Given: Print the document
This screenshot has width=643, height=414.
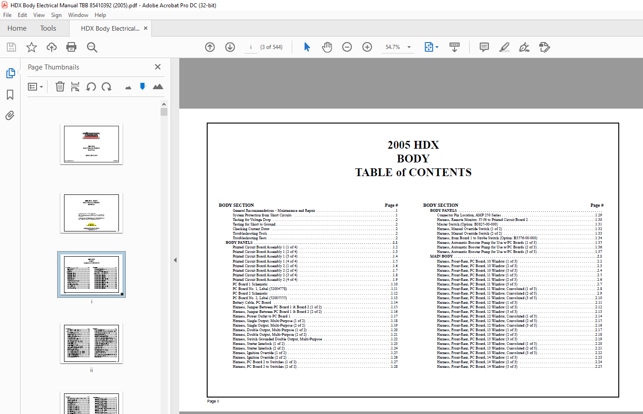Looking at the screenshot, I should [x=71, y=47].
